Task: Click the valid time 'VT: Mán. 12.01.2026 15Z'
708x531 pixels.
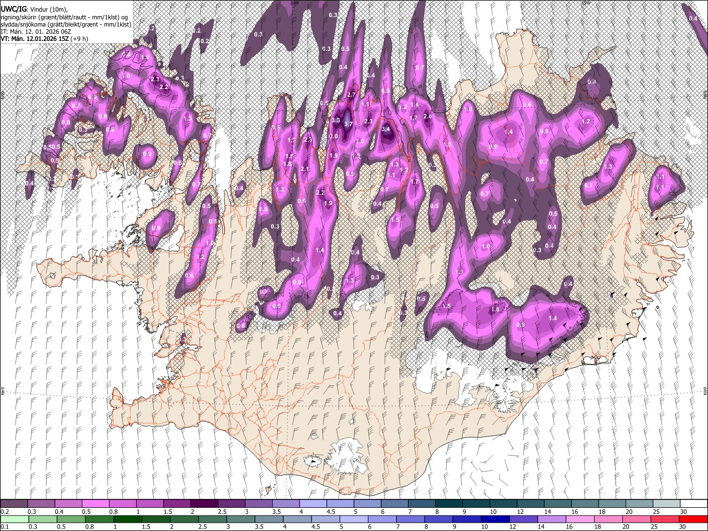Action: tap(34, 39)
